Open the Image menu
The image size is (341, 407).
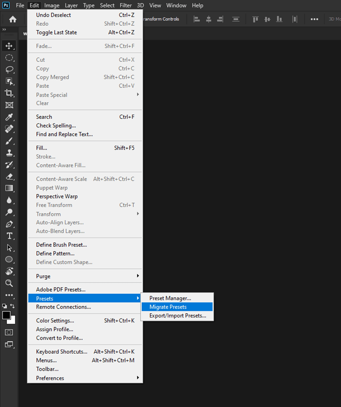click(x=52, y=5)
